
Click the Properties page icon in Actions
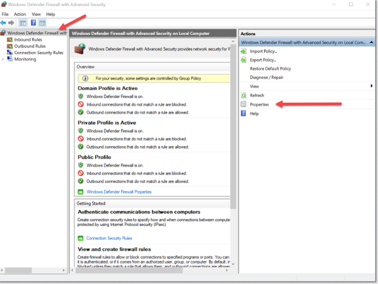click(x=244, y=104)
